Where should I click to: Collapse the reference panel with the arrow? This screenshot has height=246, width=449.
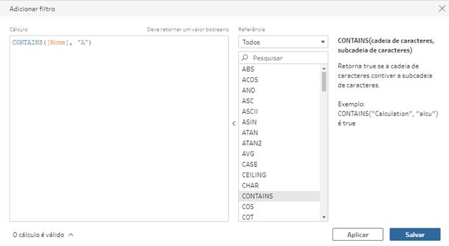pyautogui.click(x=234, y=123)
